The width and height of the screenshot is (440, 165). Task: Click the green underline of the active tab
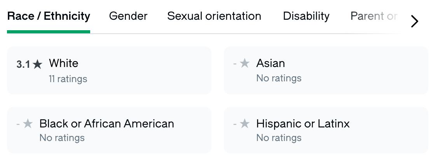(49, 32)
